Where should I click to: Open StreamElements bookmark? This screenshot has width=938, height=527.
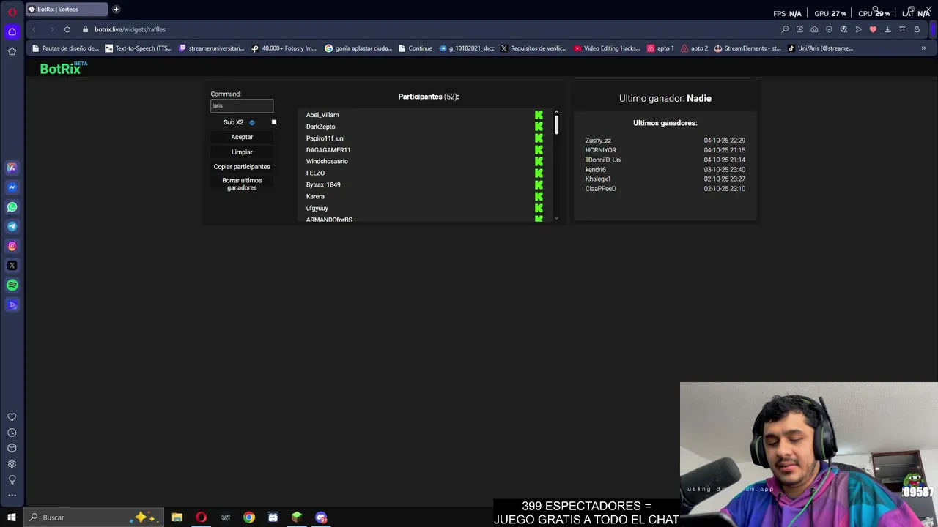747,48
